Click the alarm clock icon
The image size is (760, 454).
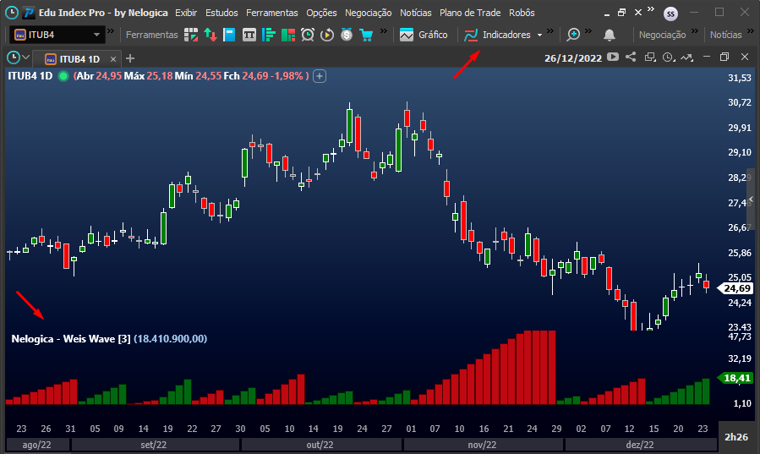coord(307,35)
